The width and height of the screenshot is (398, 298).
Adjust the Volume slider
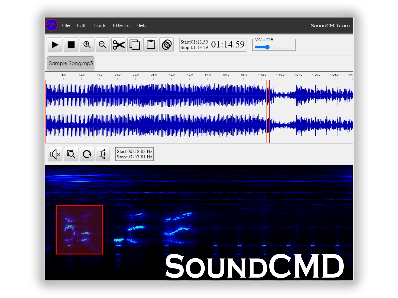274,47
